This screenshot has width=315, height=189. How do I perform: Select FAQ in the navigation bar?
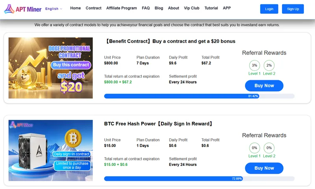coord(146,8)
